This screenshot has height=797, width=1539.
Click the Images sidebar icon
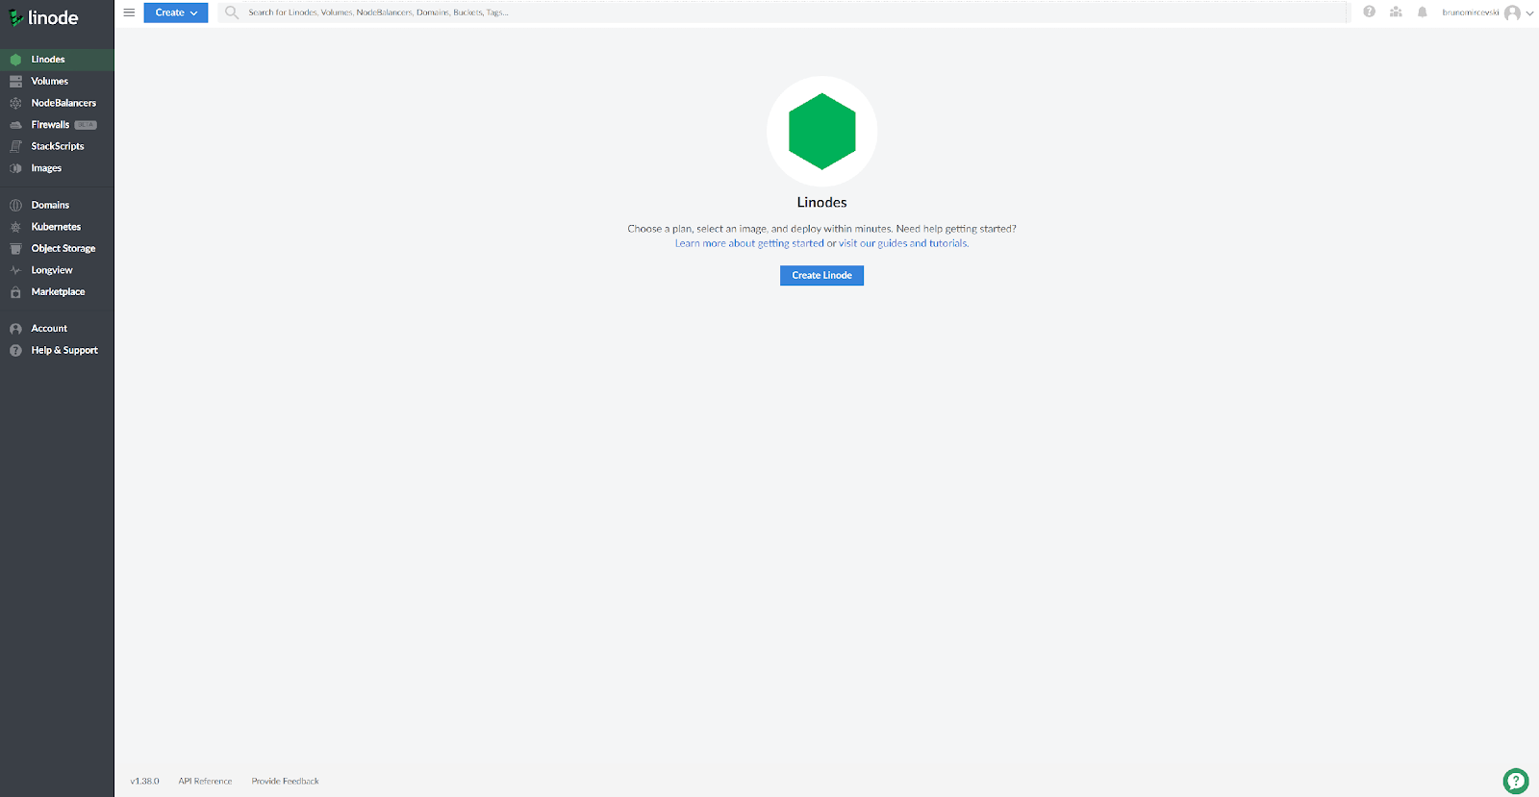[15, 168]
